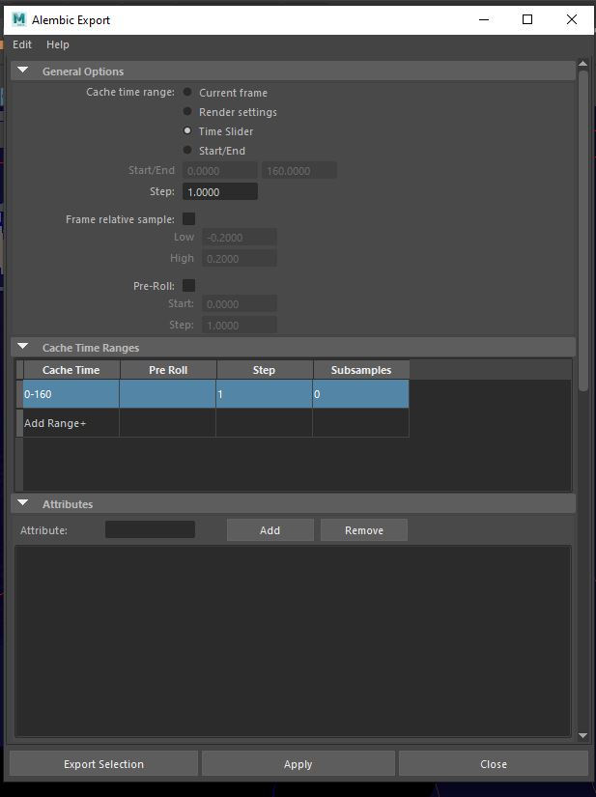Click the Pre Roll column header
596x797 pixels.
(168, 370)
